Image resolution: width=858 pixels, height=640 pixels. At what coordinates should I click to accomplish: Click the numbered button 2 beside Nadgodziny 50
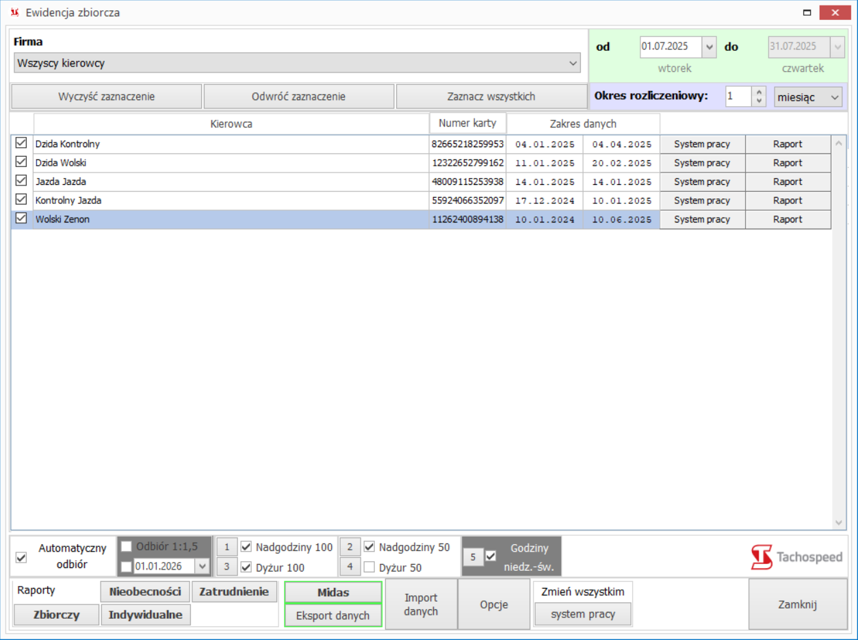[350, 547]
